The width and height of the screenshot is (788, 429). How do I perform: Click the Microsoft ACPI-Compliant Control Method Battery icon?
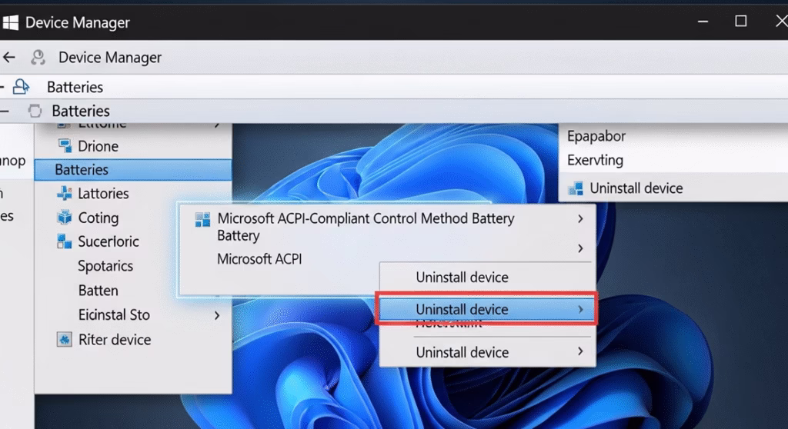tap(202, 220)
